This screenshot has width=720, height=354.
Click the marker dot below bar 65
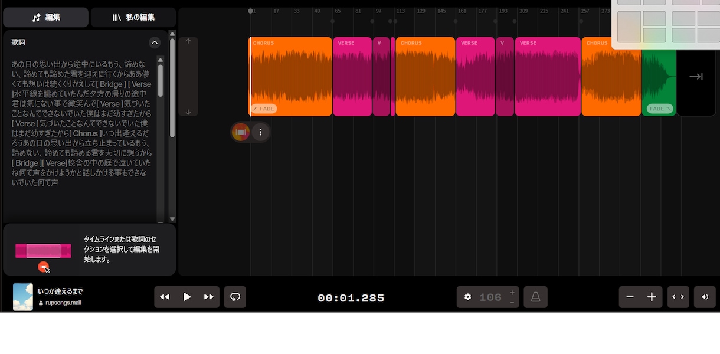332,21
